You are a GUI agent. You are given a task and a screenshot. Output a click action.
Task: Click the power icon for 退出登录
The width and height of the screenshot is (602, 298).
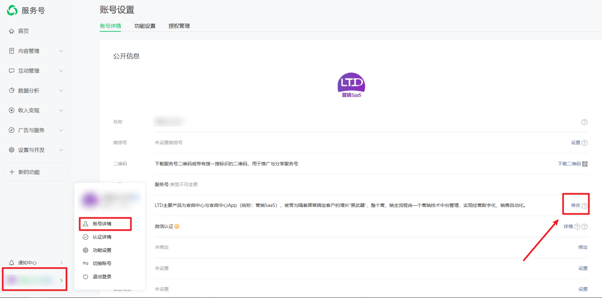[86, 277]
